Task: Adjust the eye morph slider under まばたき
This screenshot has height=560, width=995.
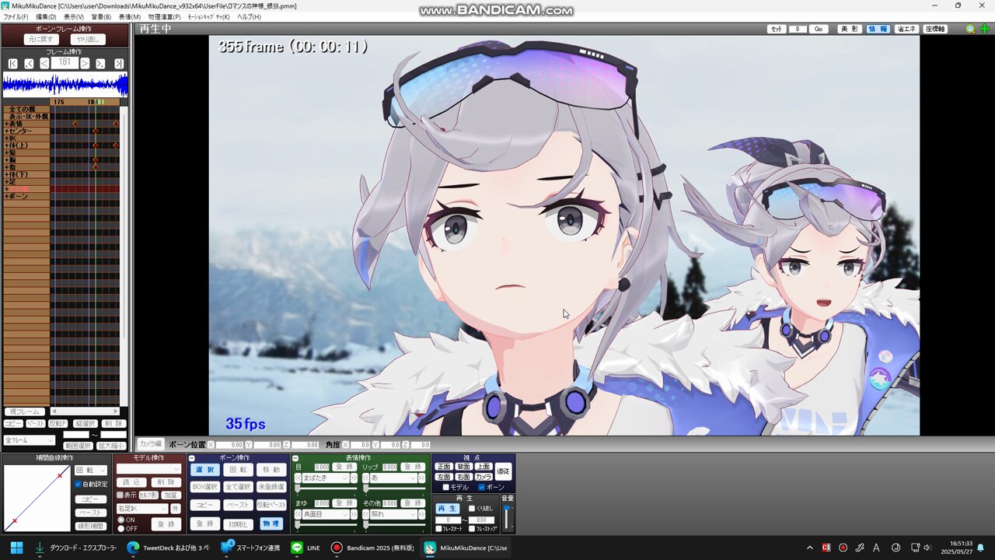Action: click(x=326, y=488)
